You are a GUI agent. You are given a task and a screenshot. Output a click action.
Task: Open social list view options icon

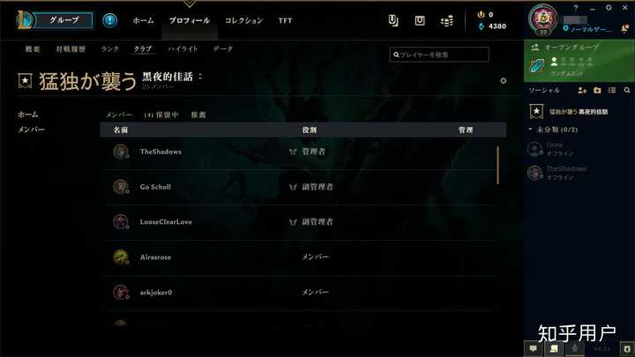coord(612,90)
